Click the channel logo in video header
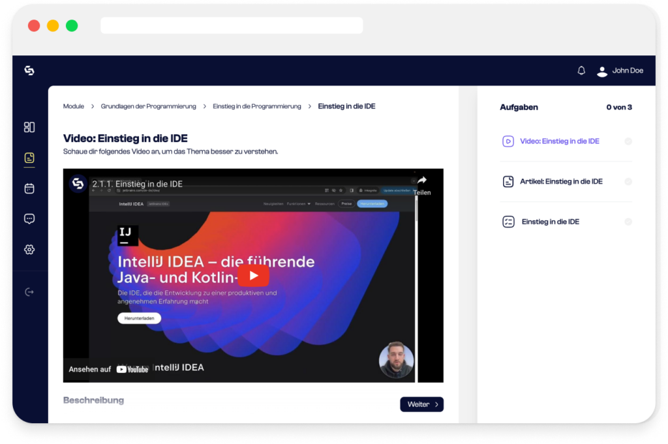The width and height of the screenshot is (668, 444). pos(78,184)
